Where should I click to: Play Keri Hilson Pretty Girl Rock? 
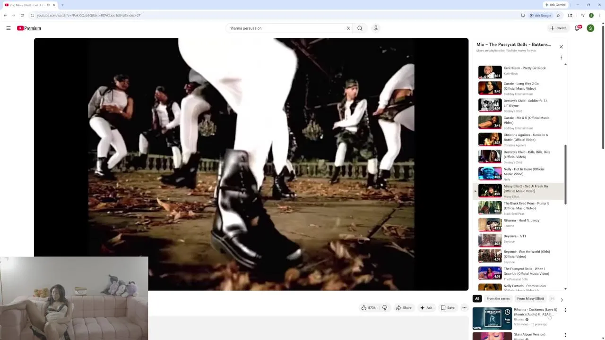coord(519,71)
